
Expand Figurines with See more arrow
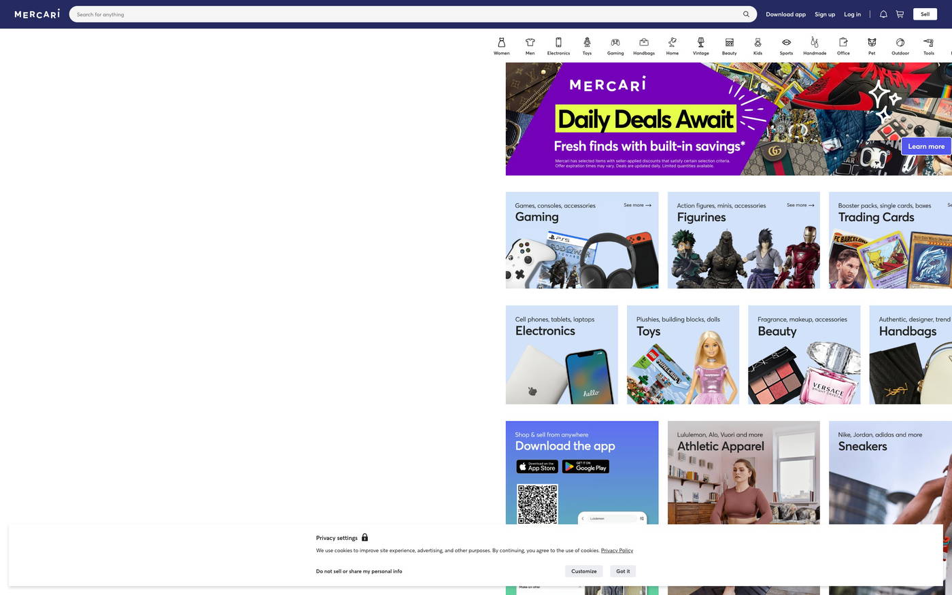[800, 205]
